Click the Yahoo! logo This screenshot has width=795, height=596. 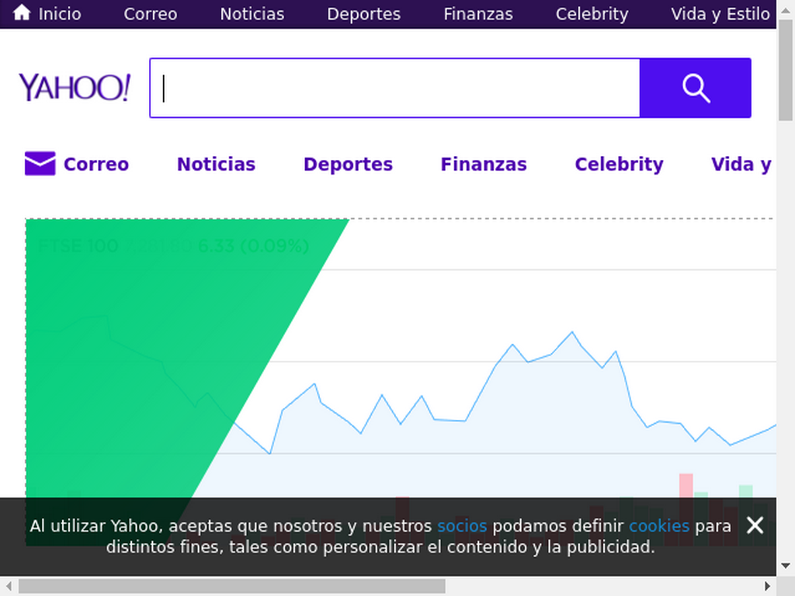click(75, 87)
